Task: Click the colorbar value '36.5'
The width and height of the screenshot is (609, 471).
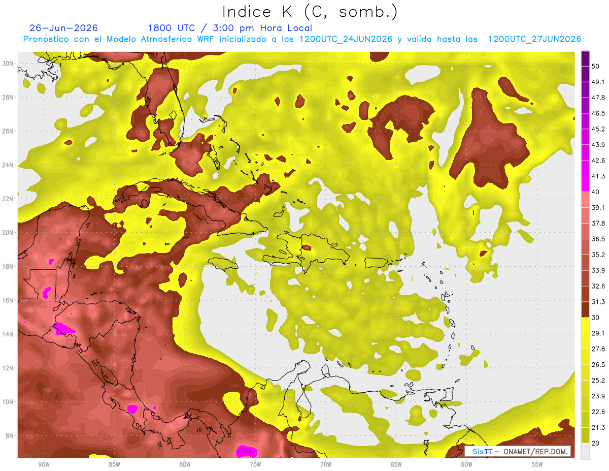Action: [598, 239]
